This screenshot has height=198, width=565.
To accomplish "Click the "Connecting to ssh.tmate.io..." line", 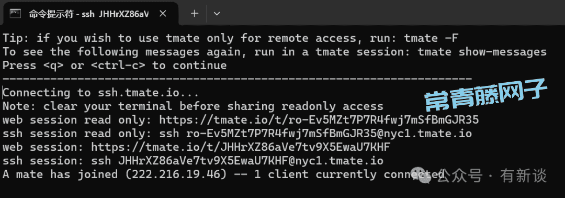I will pyautogui.click(x=101, y=93).
